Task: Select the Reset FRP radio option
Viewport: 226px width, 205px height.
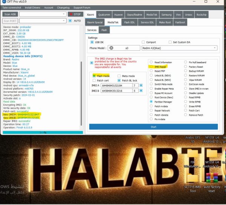Action: [151, 71]
